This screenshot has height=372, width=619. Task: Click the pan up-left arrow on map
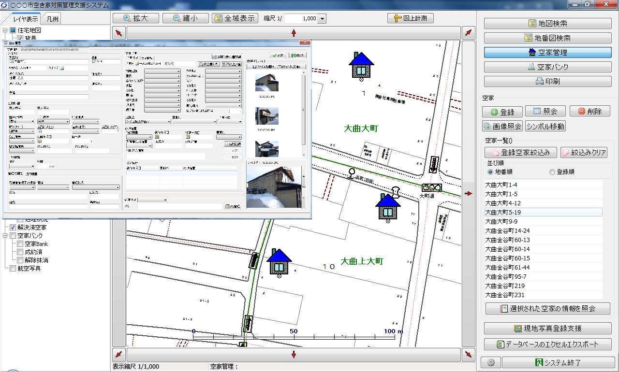[x=119, y=33]
